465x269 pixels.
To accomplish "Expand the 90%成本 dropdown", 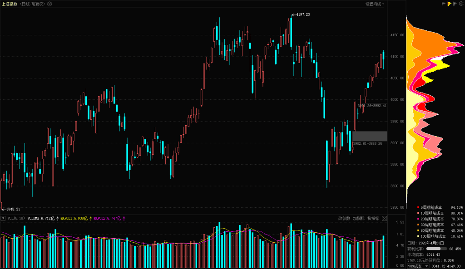I will [418, 266].
